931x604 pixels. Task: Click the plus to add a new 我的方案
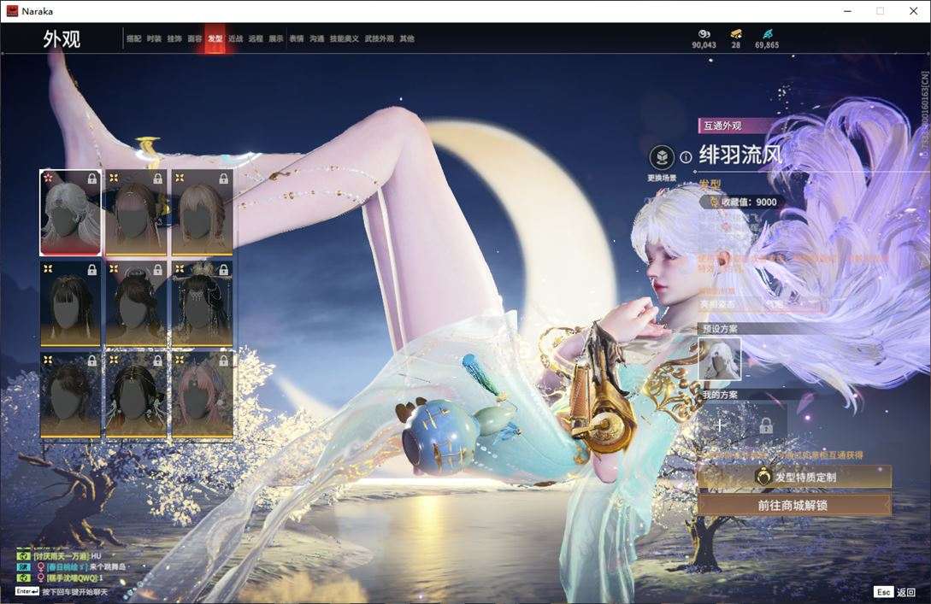tap(721, 424)
